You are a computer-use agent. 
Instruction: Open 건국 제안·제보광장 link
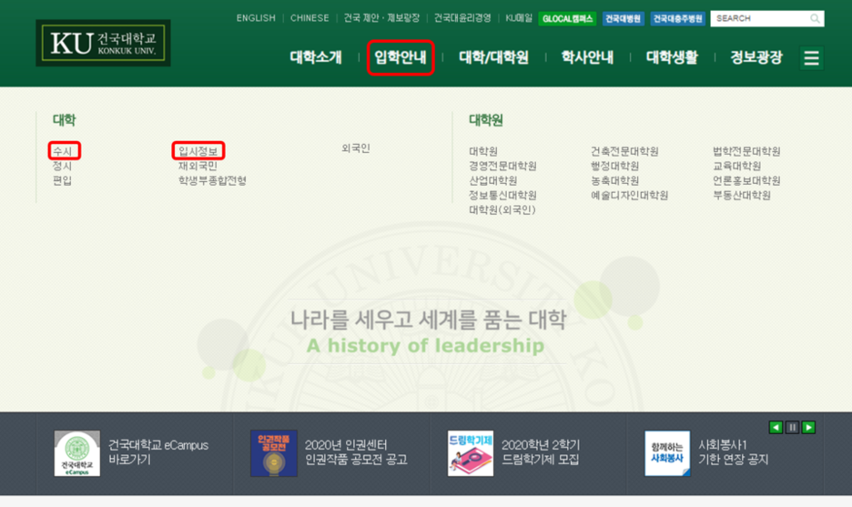tap(381, 18)
